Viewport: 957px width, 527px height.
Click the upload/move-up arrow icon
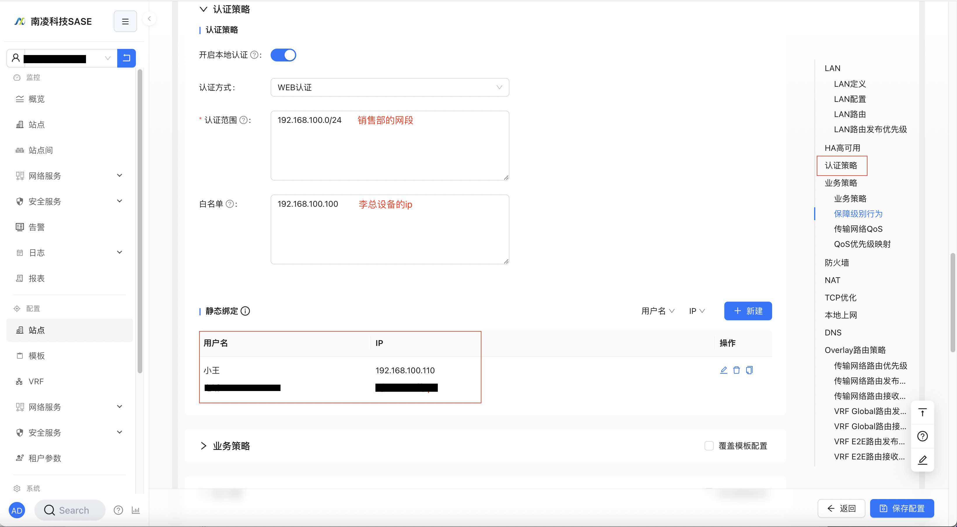pos(924,412)
